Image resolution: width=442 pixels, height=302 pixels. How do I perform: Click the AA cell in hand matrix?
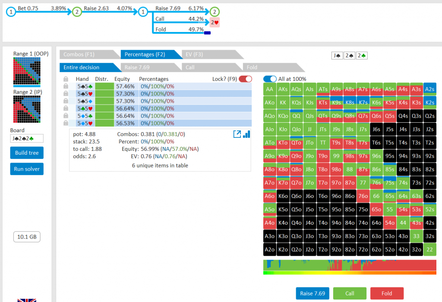270,89
